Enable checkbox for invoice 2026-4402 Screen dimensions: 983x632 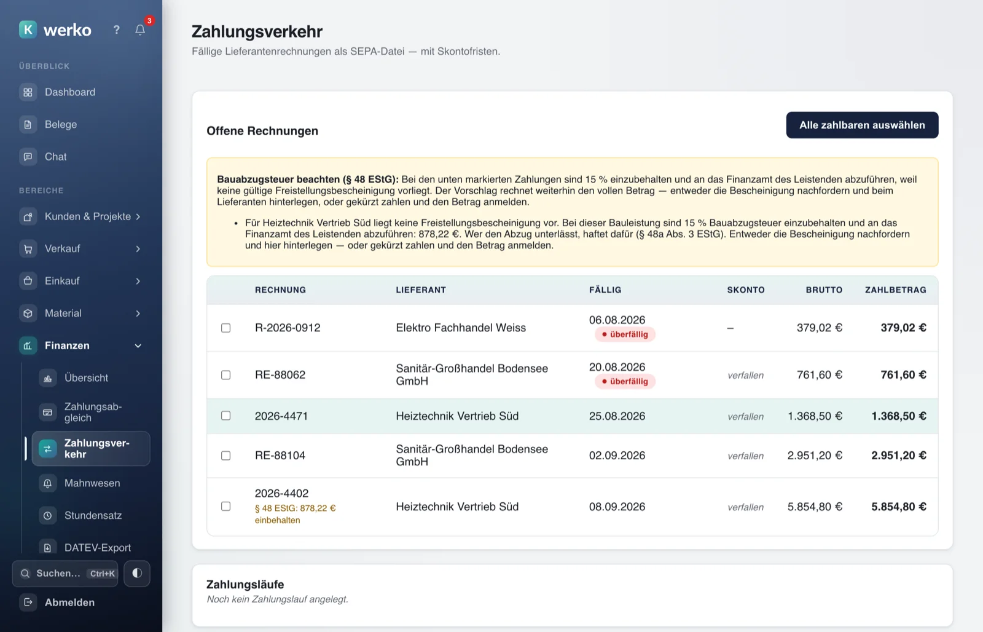pos(225,507)
